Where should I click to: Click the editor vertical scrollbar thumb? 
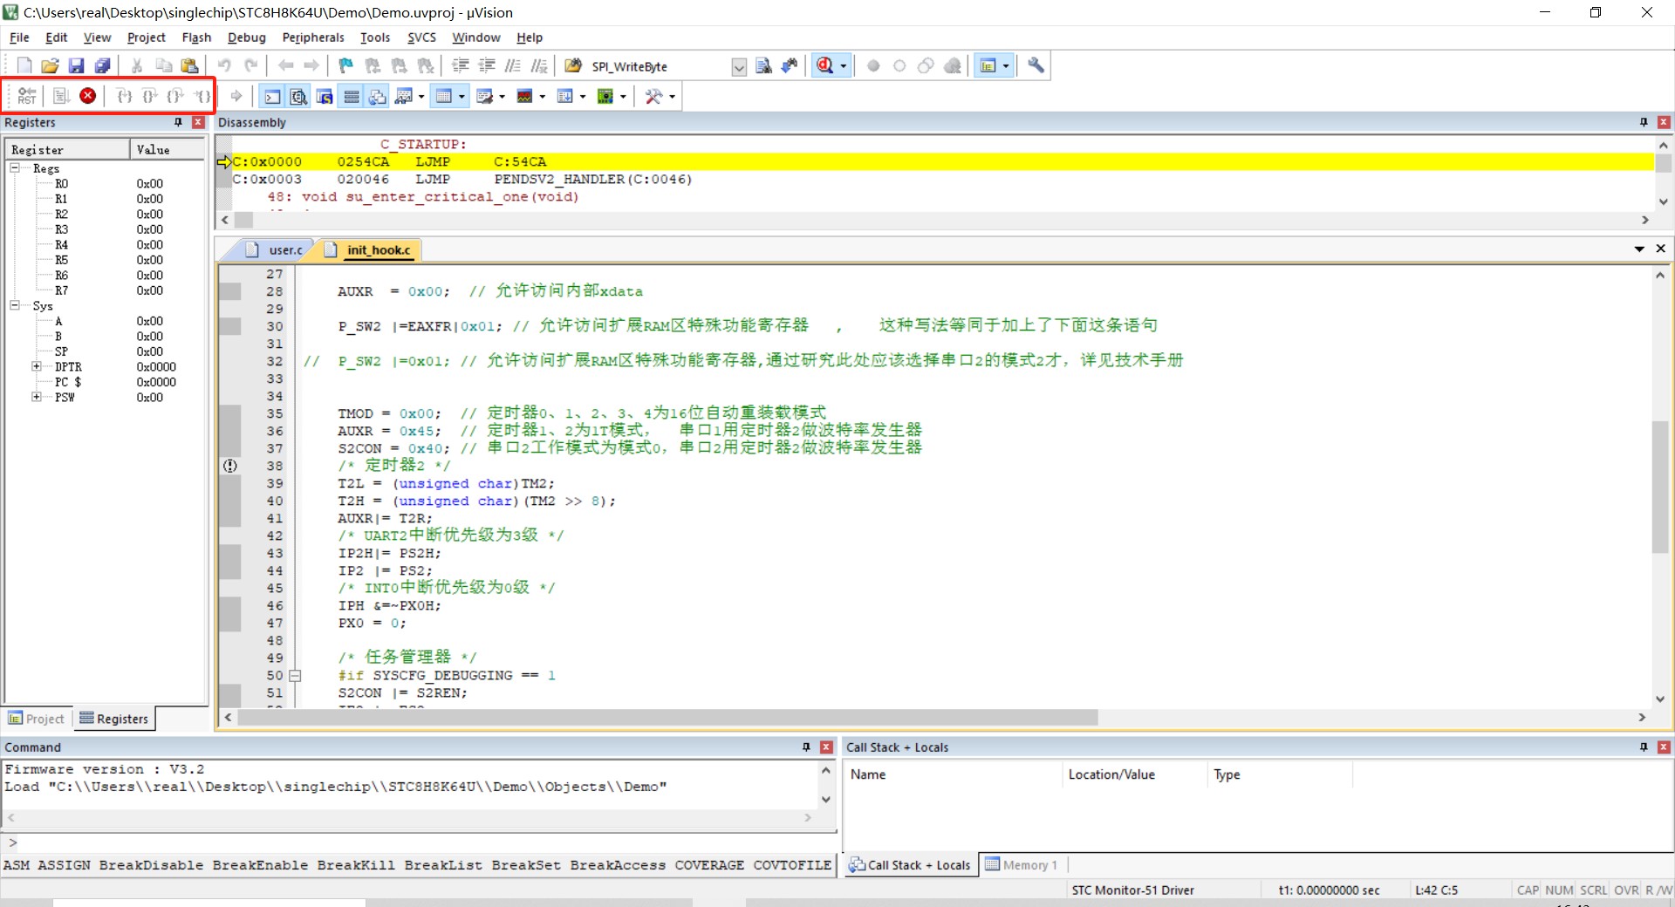coord(1660,487)
